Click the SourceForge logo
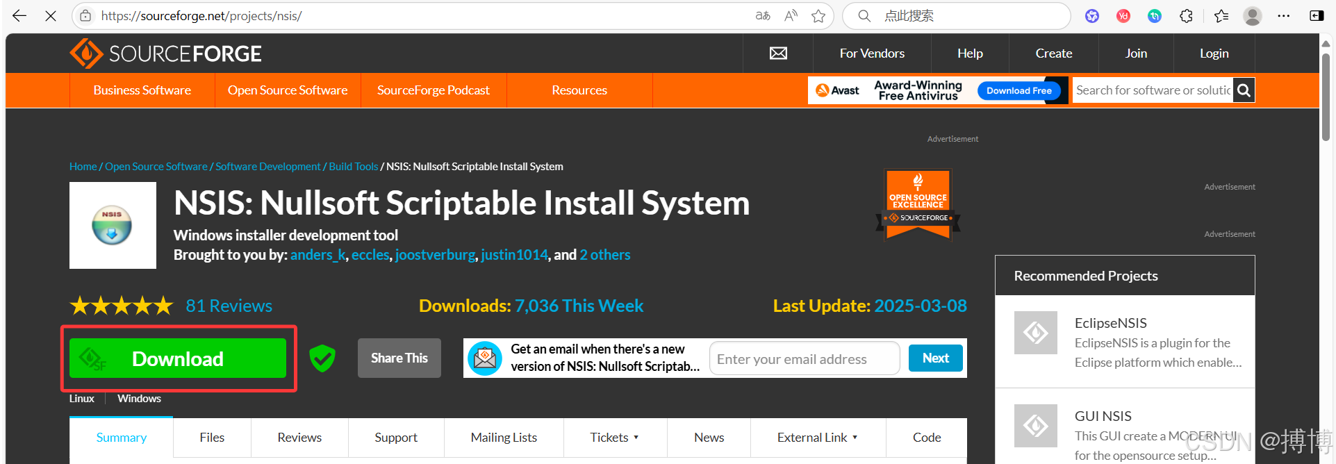The height and width of the screenshot is (464, 1336). point(165,53)
